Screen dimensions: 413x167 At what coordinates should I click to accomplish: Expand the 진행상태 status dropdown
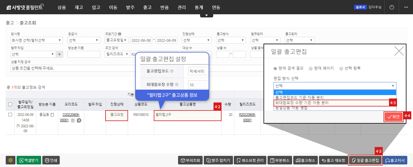pos(196,40)
